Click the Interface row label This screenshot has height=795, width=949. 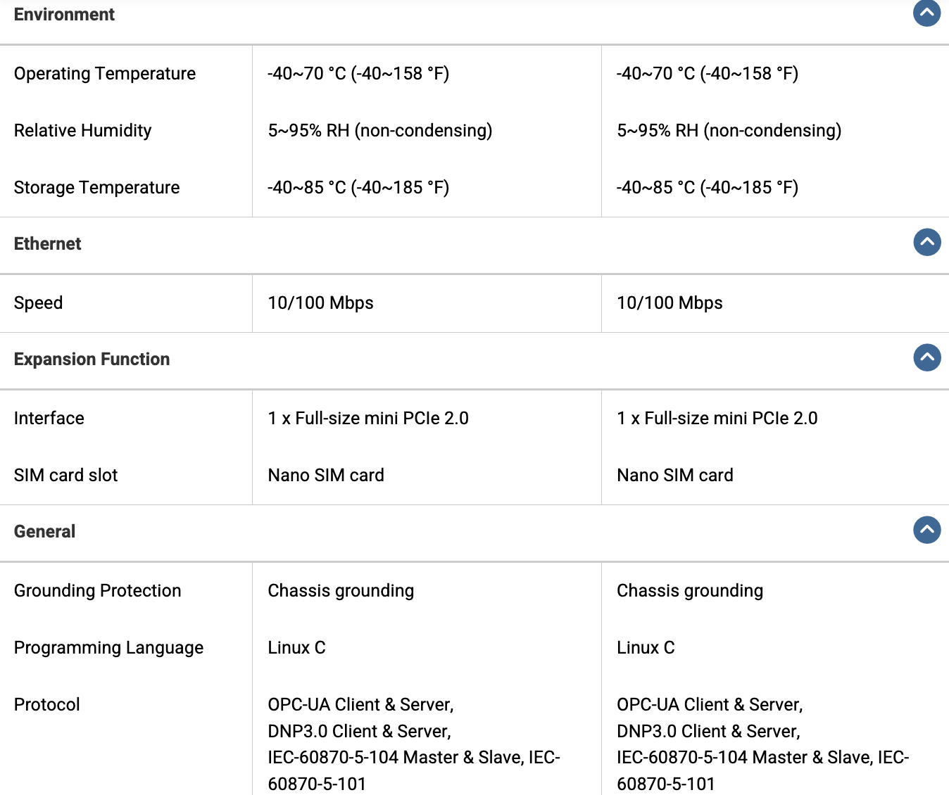click(49, 418)
